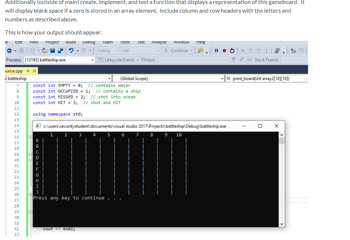Open the Team menu
This screenshot has height=240, width=350.
108,42
